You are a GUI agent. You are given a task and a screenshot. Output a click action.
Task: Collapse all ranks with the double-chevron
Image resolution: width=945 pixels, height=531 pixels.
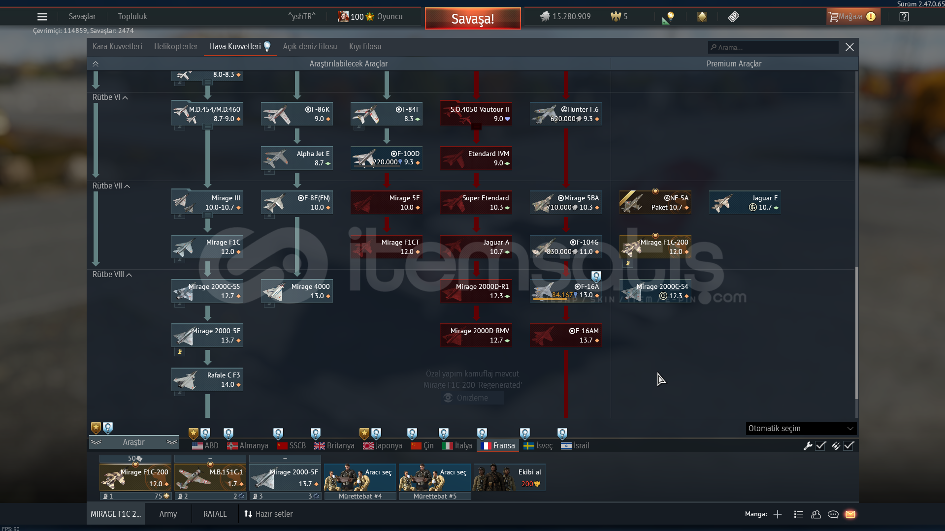[96, 63]
